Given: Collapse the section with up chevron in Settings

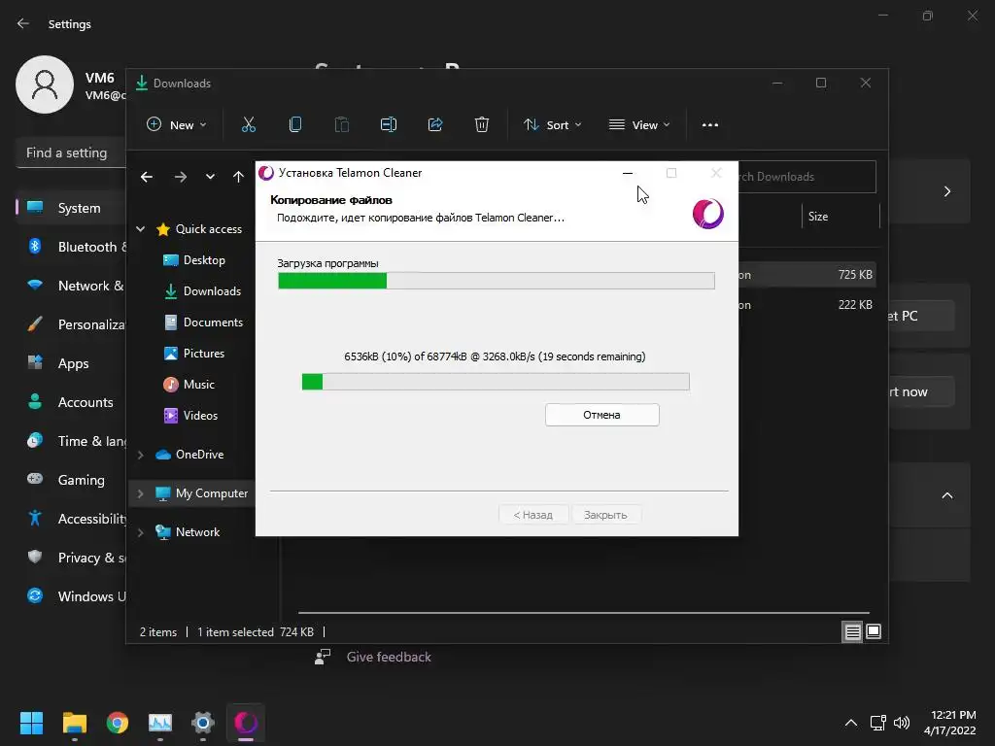Looking at the screenshot, I should pyautogui.click(x=946, y=495).
